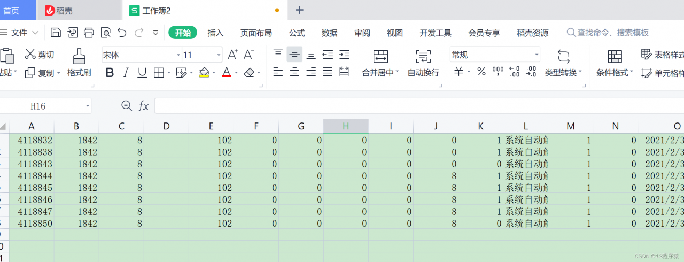Viewport: 684px width, 262px height.
Task: Toggle Underline formatting
Action: coord(142,73)
